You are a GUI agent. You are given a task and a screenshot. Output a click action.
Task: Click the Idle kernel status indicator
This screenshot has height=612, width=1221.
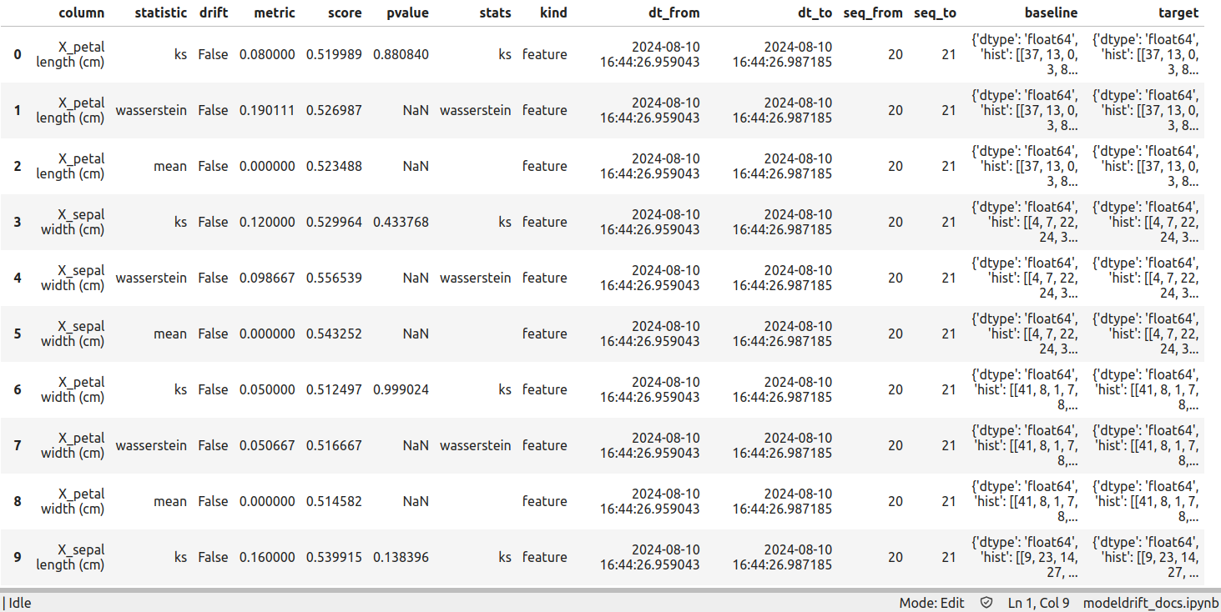point(20,603)
